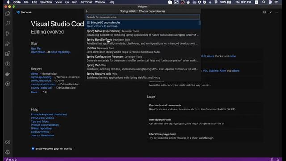This screenshot has height=161, width=286.
Task: Open recent project demo
Action: click(34, 74)
